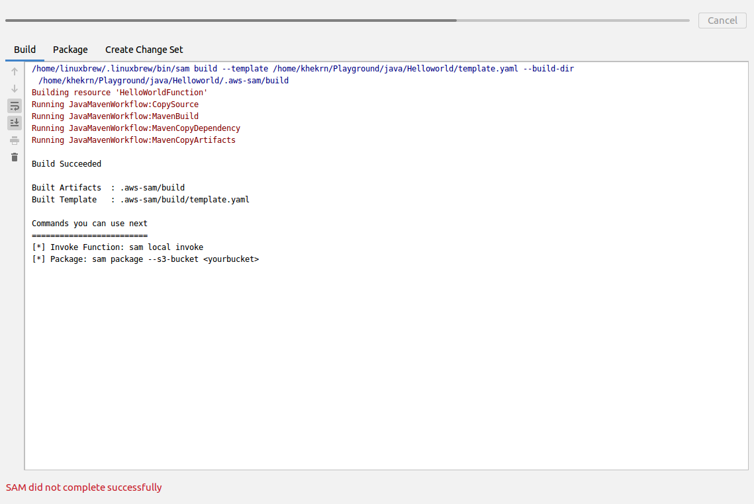This screenshot has height=504, width=754.
Task: Switch to the Build tab
Action: click(24, 50)
